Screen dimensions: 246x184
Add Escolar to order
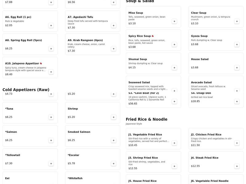[x=113, y=163]
